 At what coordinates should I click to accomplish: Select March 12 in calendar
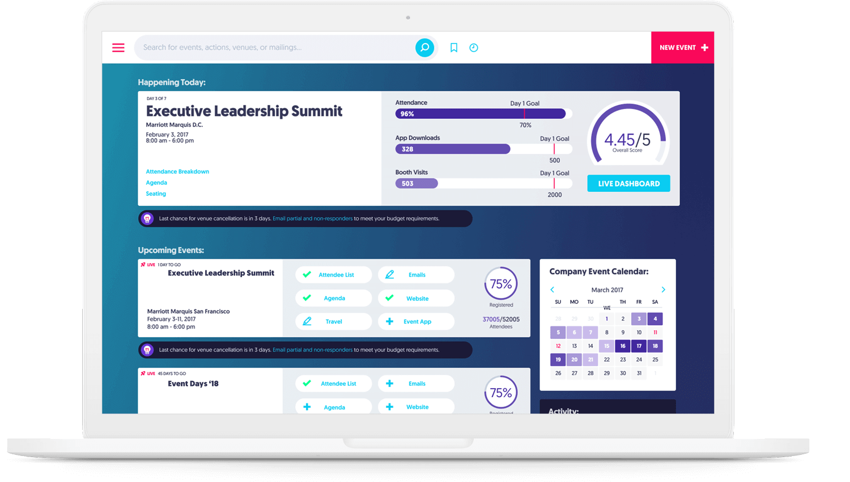(x=558, y=346)
